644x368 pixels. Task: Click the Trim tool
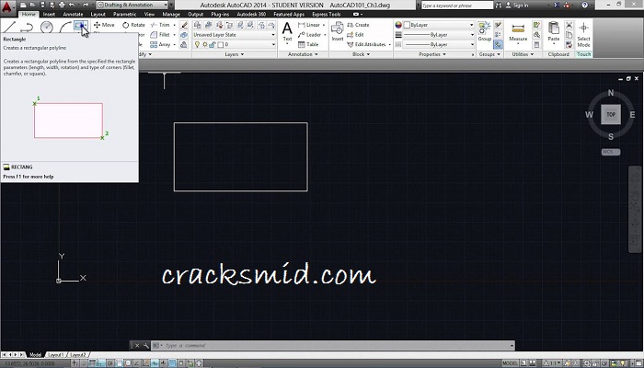coord(160,25)
